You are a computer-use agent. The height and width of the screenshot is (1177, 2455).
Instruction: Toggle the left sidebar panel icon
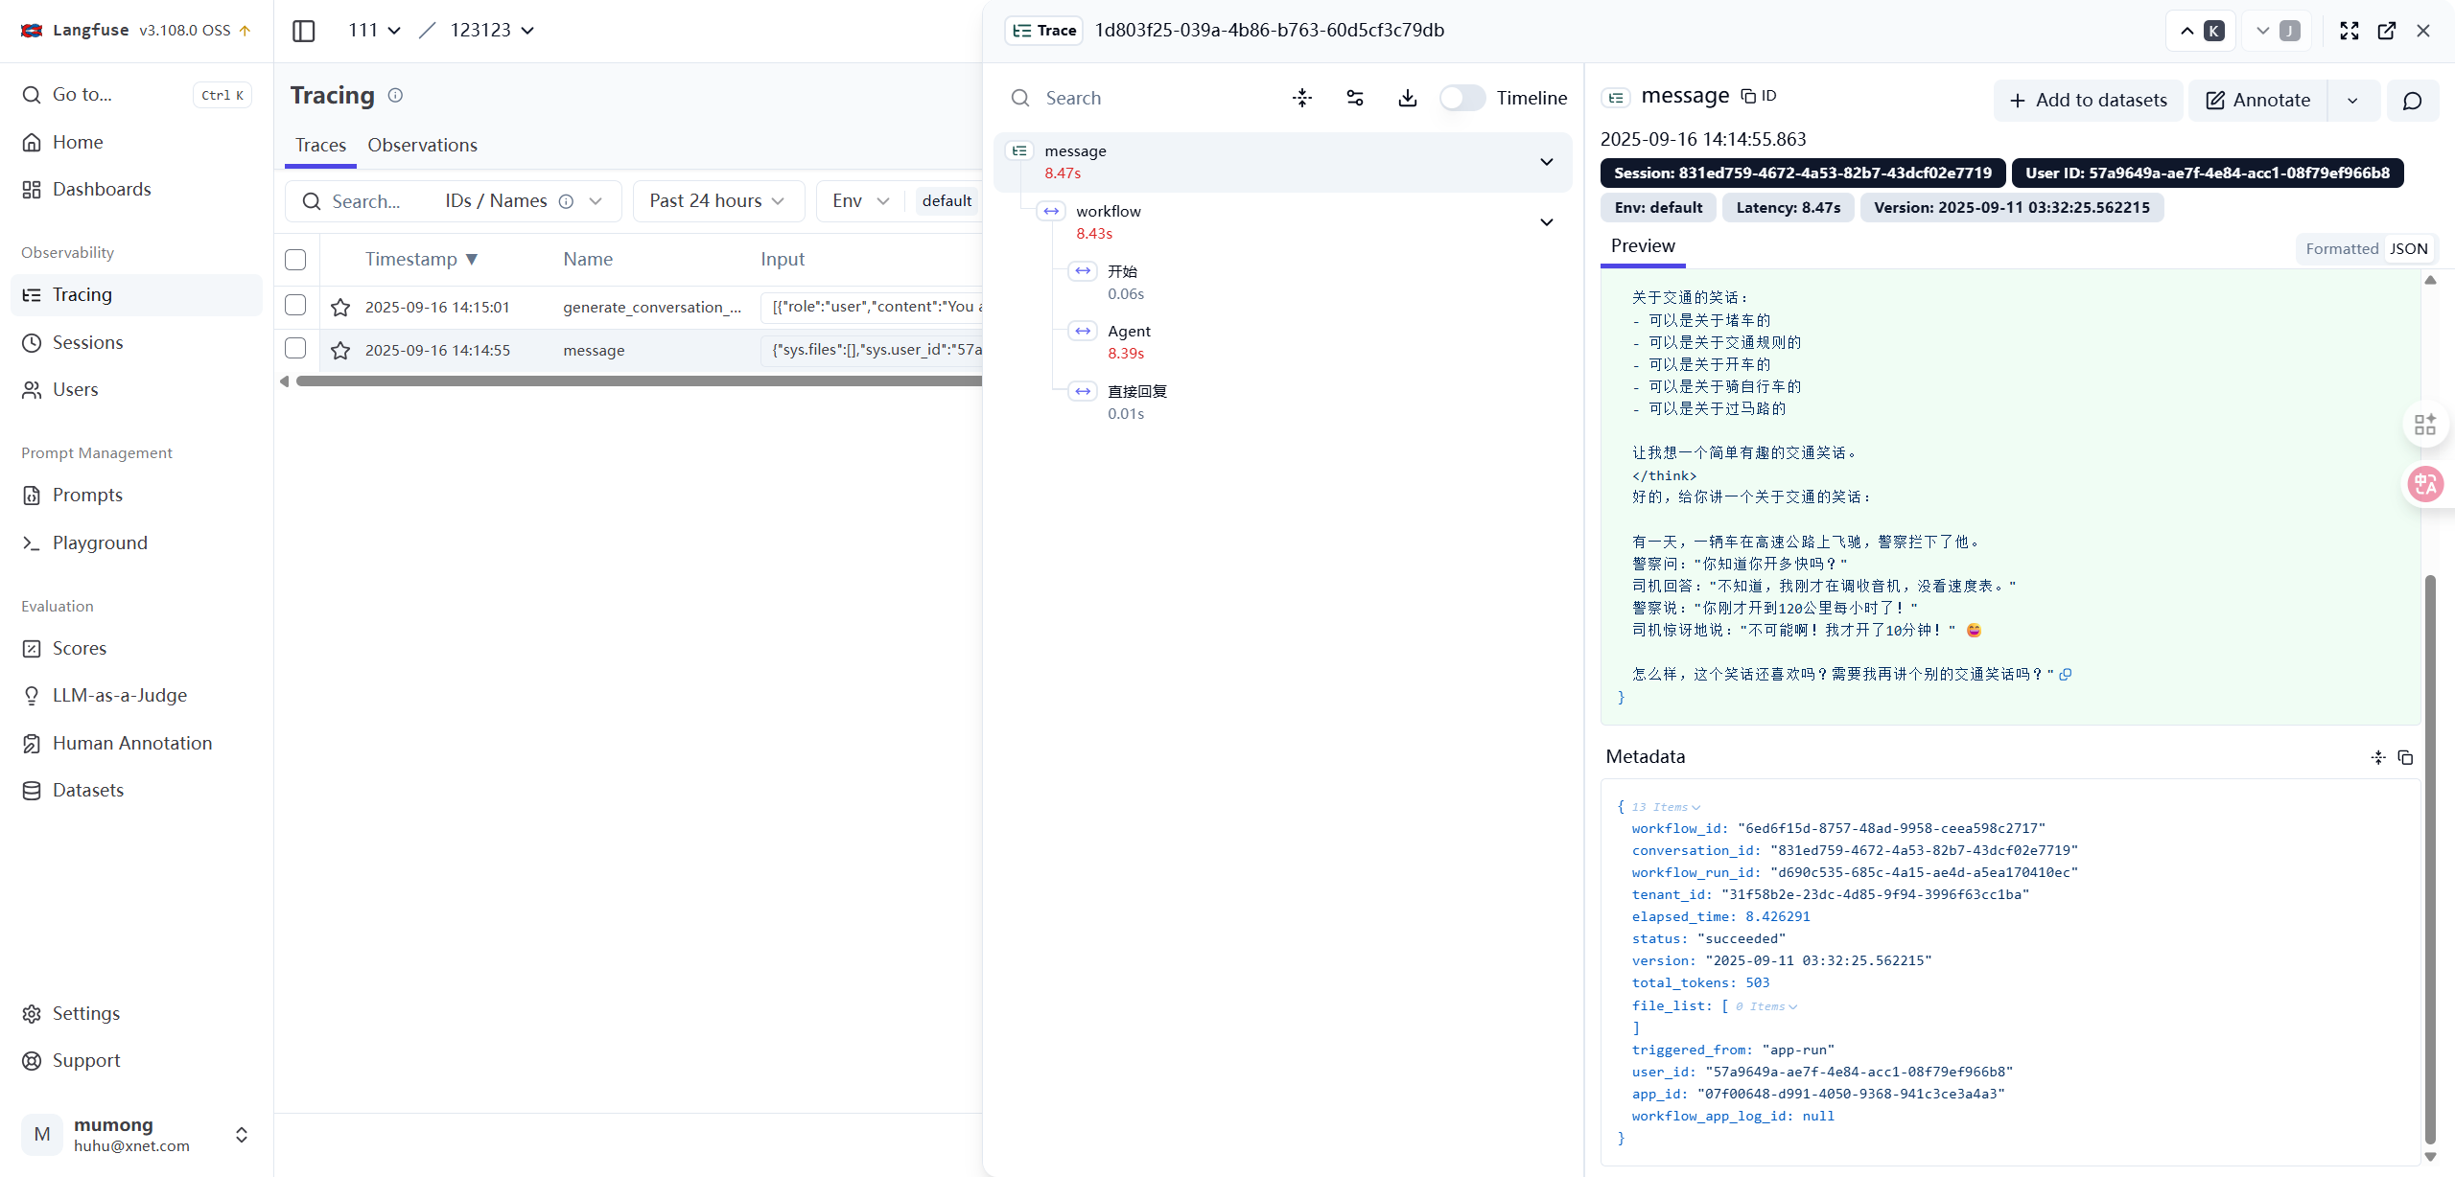pyautogui.click(x=304, y=31)
